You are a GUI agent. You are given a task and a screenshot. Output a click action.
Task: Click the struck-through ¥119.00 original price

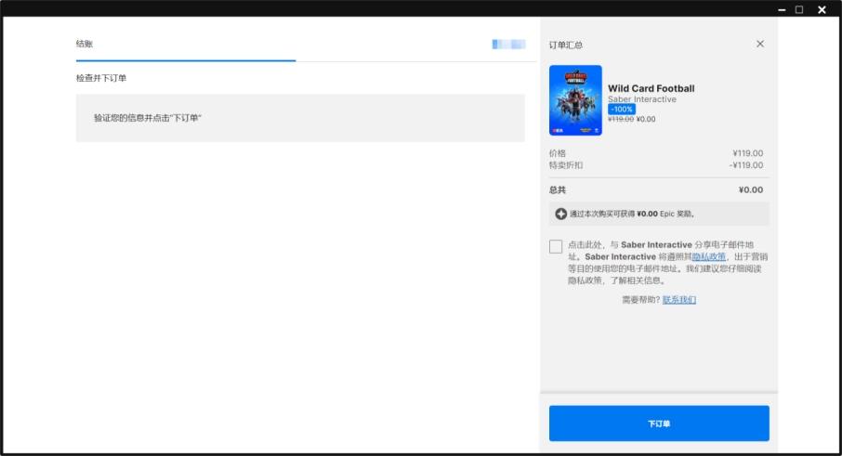620,119
